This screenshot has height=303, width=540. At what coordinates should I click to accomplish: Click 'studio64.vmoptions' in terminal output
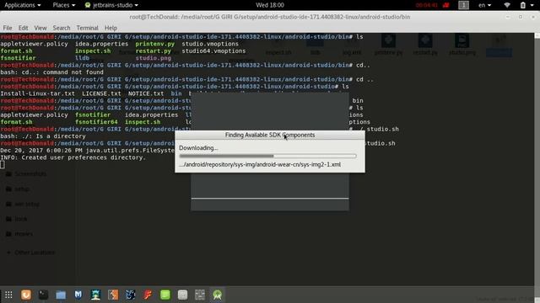coord(213,50)
